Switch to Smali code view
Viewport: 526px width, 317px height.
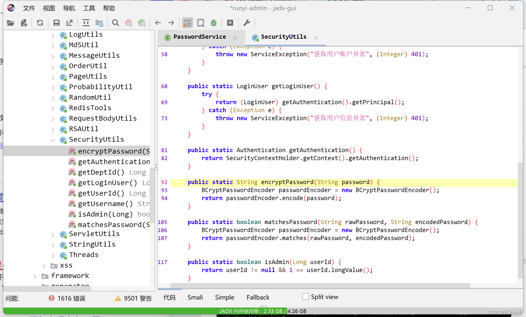coord(195,297)
